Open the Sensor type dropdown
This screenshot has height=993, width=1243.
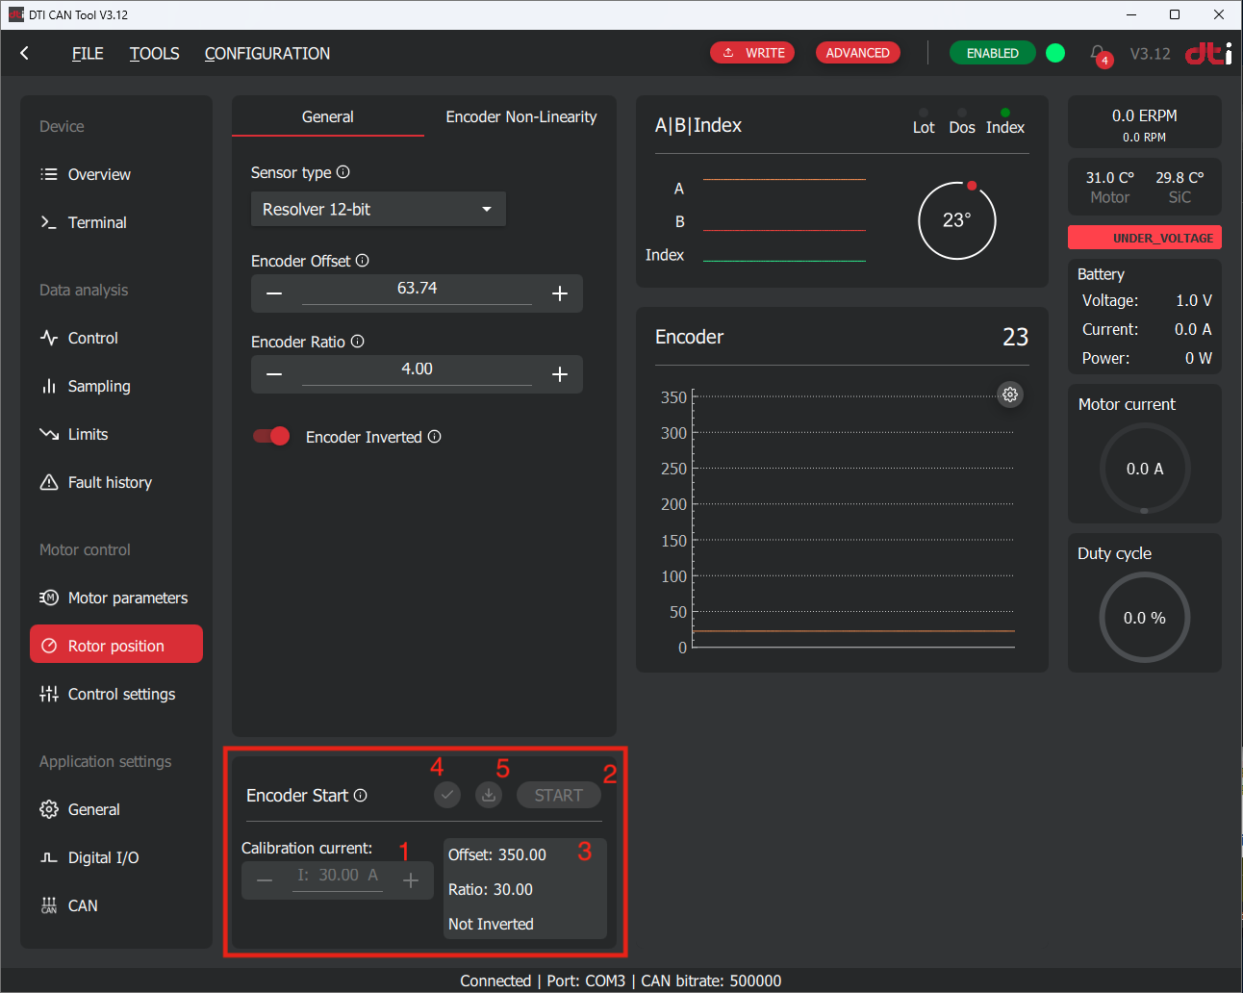pos(378,210)
